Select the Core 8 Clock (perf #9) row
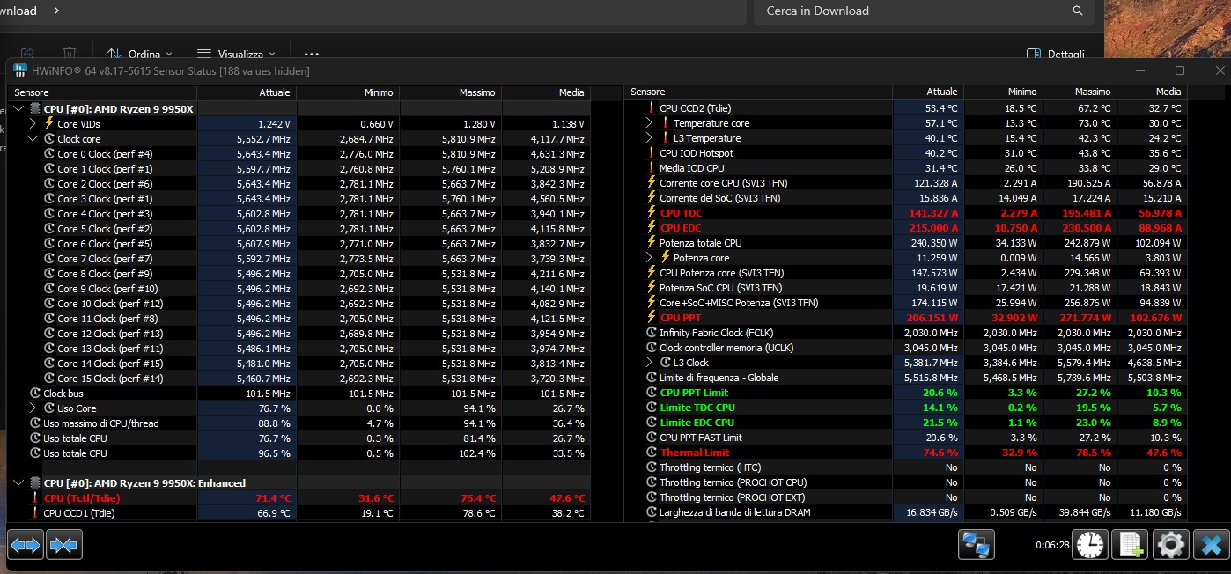The height and width of the screenshot is (574, 1231). (299, 274)
